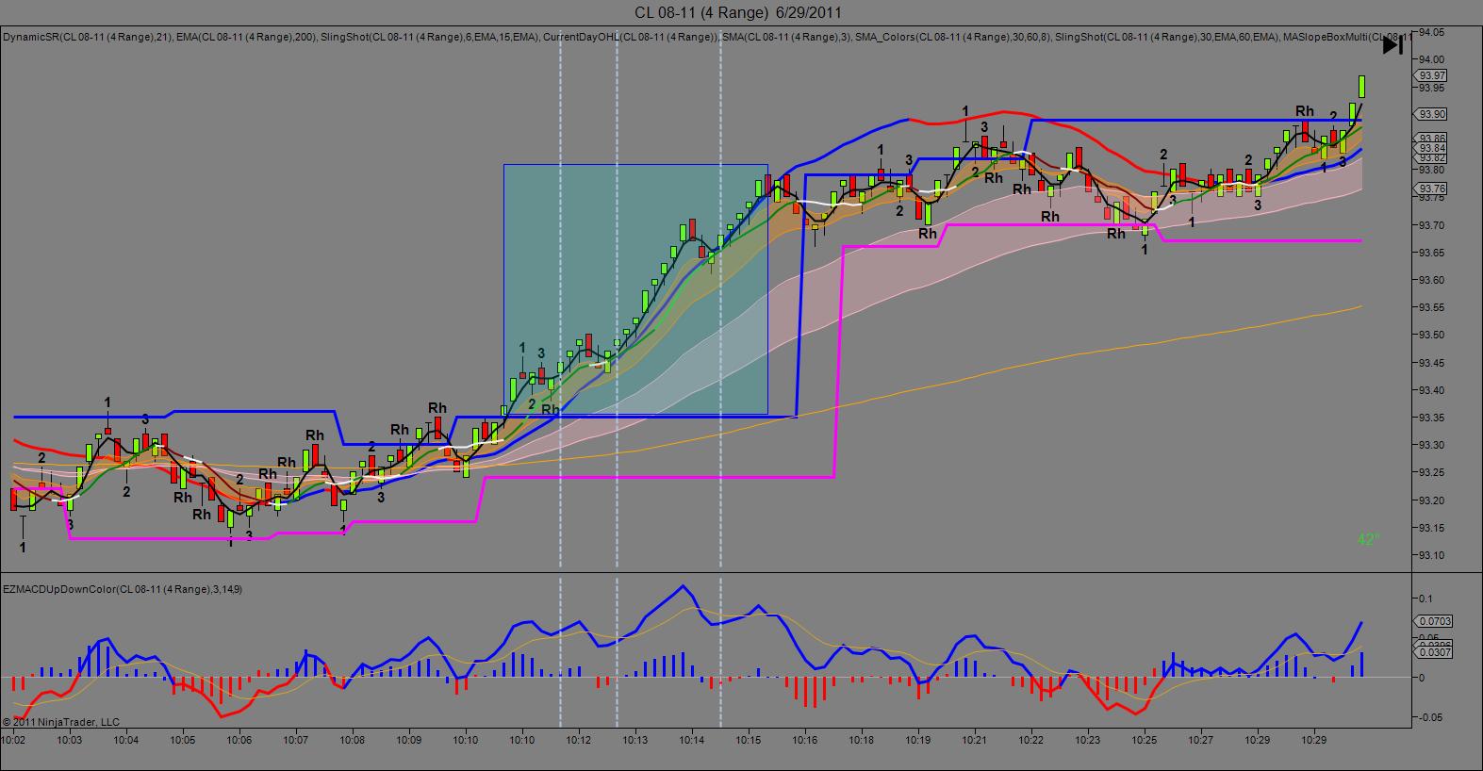Click the 10:18 time axis label
The height and width of the screenshot is (771, 1483).
click(x=862, y=741)
